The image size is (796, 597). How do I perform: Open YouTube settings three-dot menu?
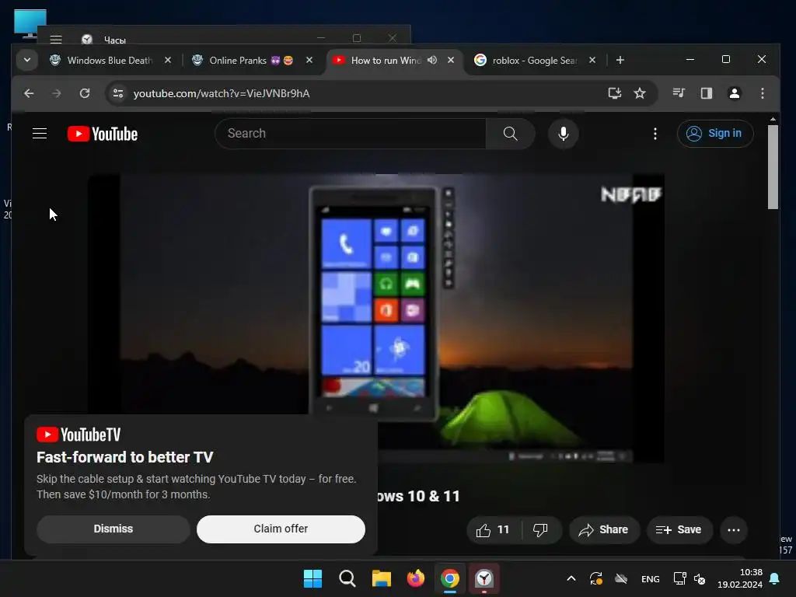click(x=655, y=134)
